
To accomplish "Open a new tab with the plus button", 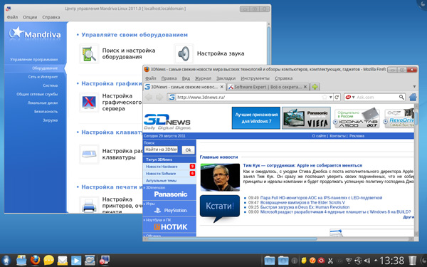I will coord(315,87).
